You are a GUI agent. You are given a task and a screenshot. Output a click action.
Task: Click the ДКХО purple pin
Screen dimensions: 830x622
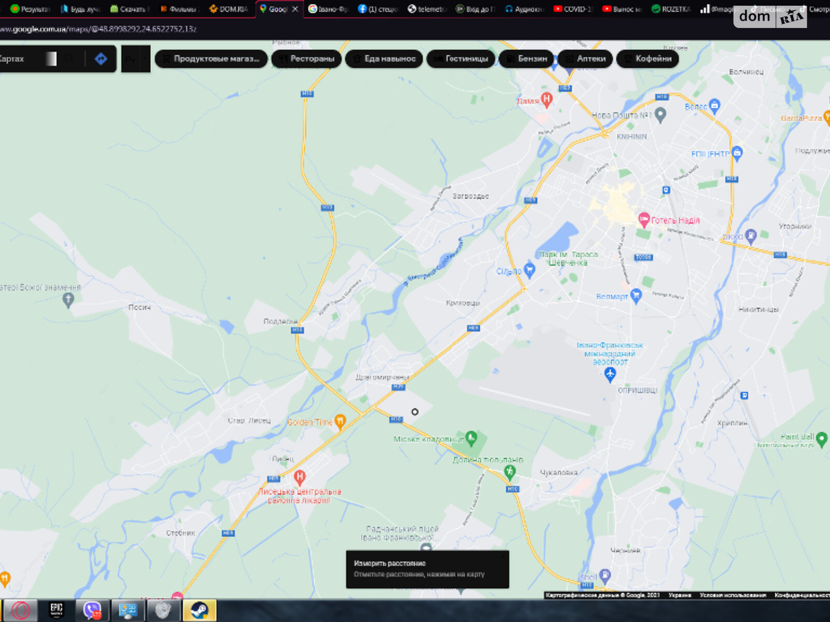click(751, 236)
